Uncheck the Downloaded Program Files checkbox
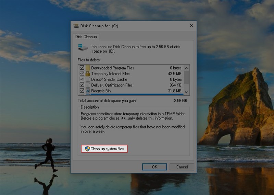 click(x=82, y=68)
